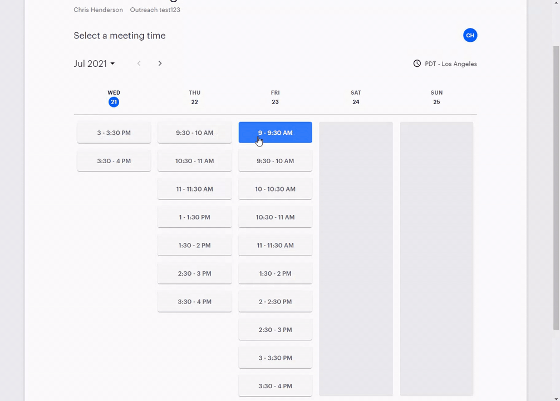Click the timezone clock icon
Image resolution: width=560 pixels, height=401 pixels.
(417, 63)
